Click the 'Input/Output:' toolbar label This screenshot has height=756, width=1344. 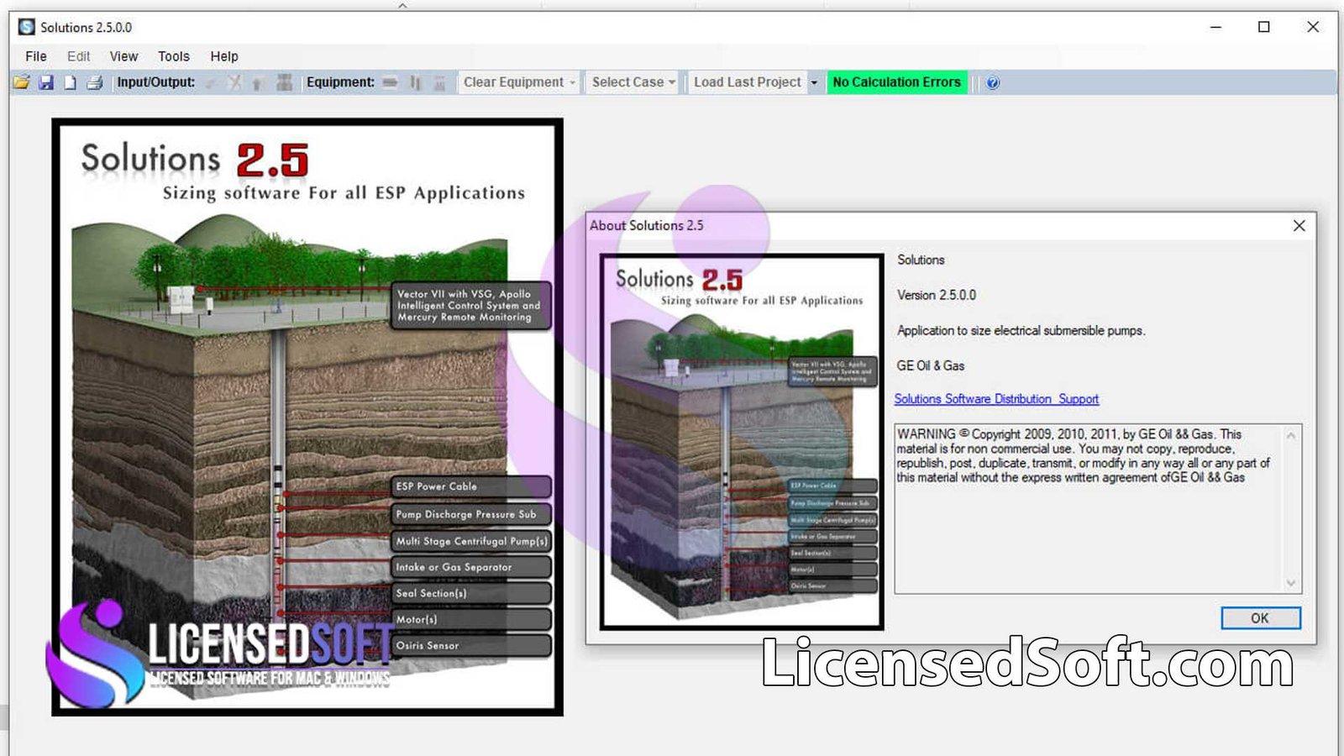(x=155, y=82)
